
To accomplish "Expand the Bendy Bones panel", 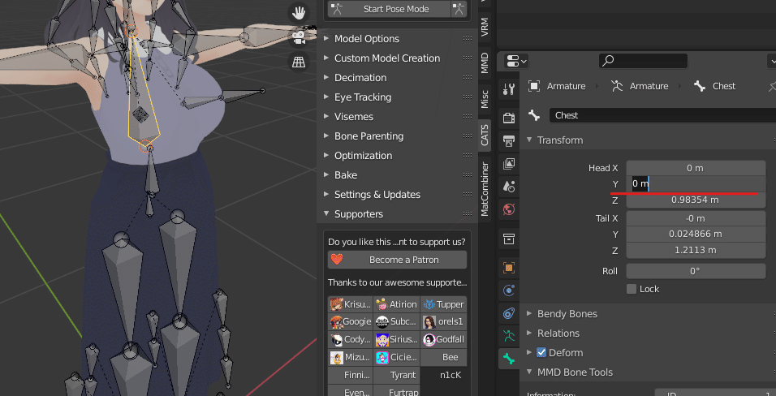I will pos(529,313).
